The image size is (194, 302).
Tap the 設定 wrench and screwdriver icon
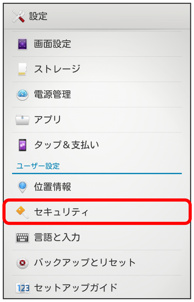(x=18, y=16)
